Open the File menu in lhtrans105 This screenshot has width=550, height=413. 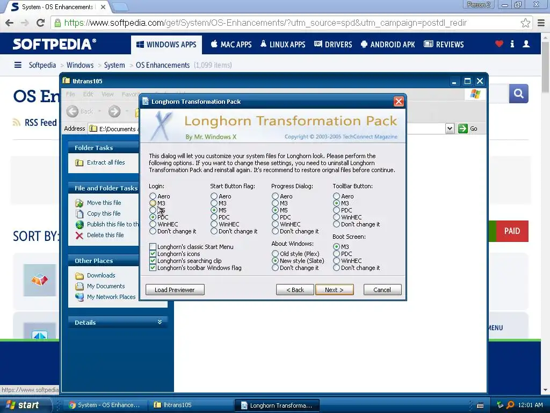pos(70,94)
